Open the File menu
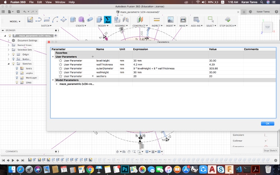Image resolution: width=280 pixels, height=175 pixels. 31,2
